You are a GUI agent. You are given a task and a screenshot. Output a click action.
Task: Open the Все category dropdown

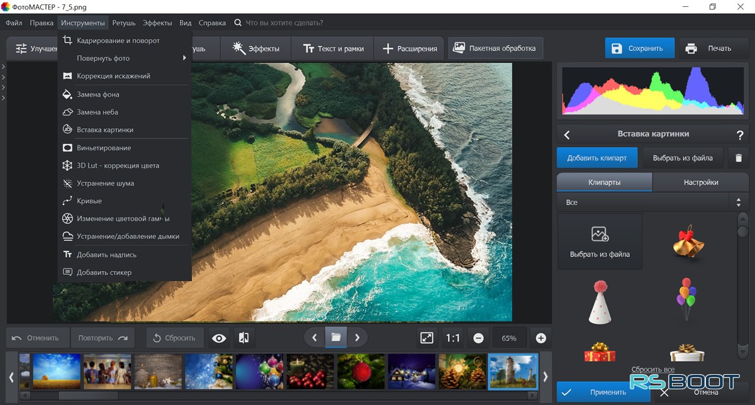(x=652, y=203)
